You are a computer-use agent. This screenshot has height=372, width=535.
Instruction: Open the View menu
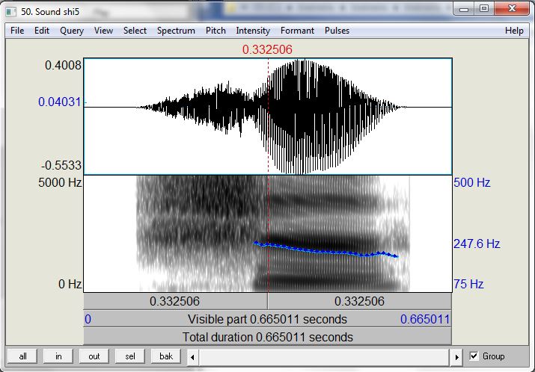point(103,31)
